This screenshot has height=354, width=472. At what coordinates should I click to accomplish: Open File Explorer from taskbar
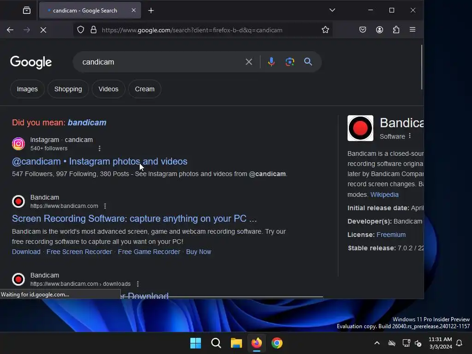[236, 343]
